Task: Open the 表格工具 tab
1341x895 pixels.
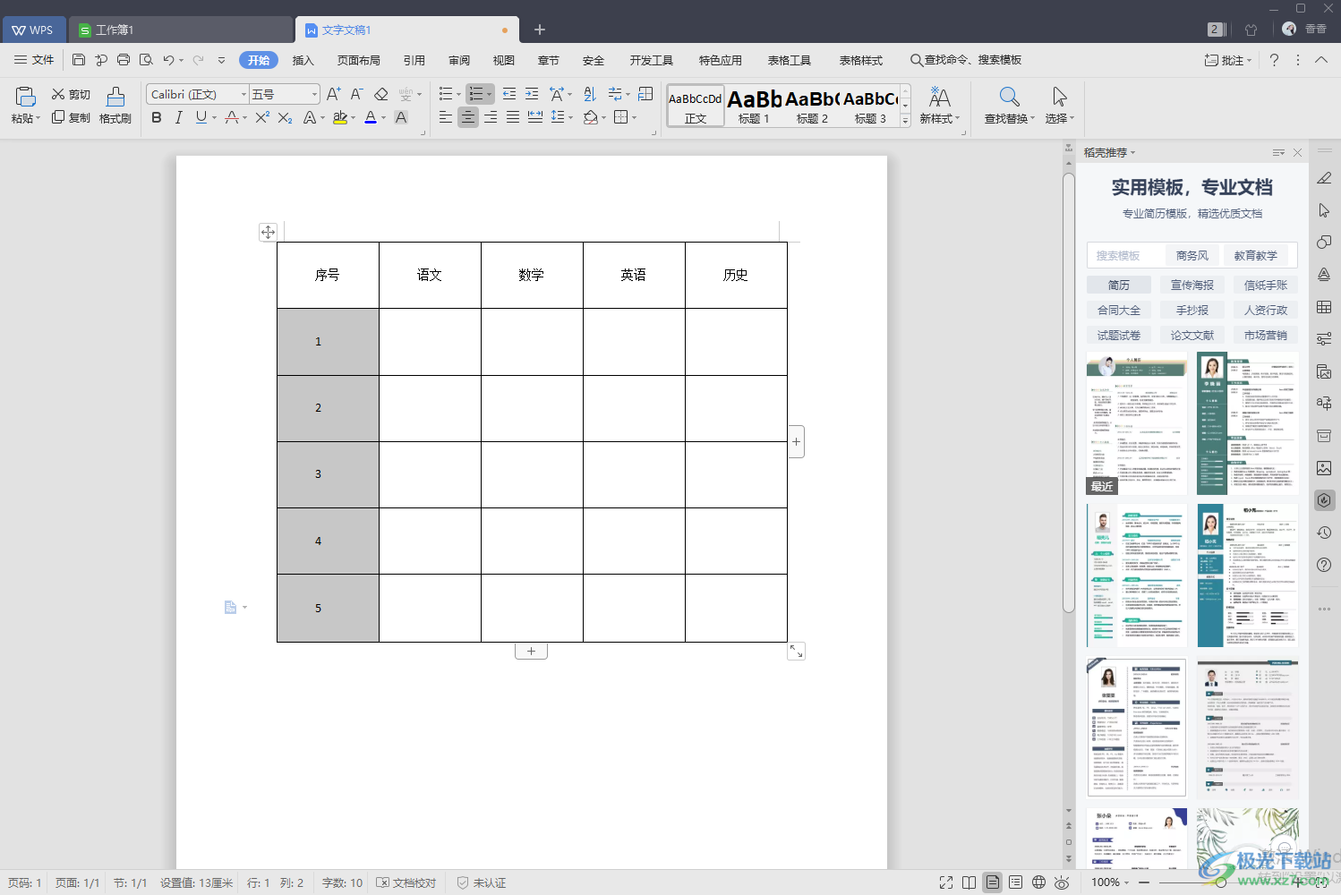Action: pyautogui.click(x=790, y=60)
